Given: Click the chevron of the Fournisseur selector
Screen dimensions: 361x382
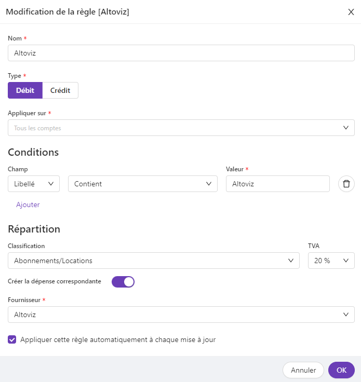Looking at the screenshot, I should point(346,315).
